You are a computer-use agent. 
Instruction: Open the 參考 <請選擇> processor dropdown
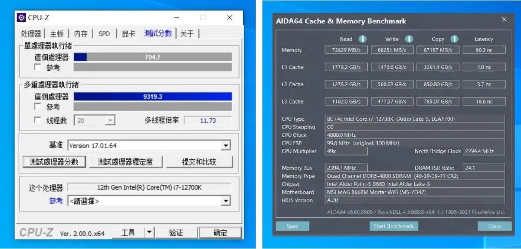226,200
